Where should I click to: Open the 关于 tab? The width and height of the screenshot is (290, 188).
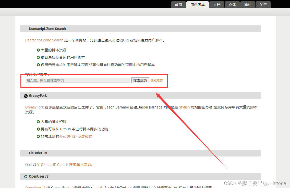click(263, 5)
